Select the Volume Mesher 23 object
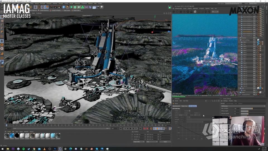268x151 pixels. pyautogui.click(x=247, y=32)
